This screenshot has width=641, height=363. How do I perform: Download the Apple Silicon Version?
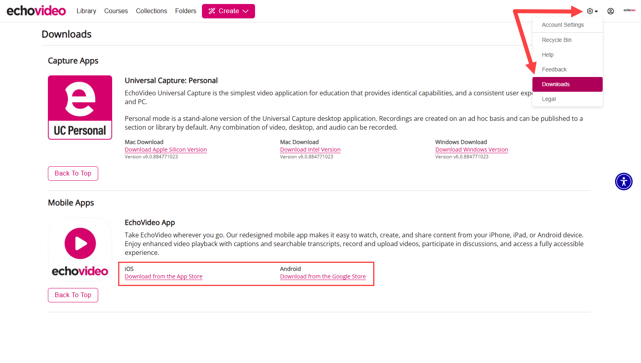click(166, 150)
